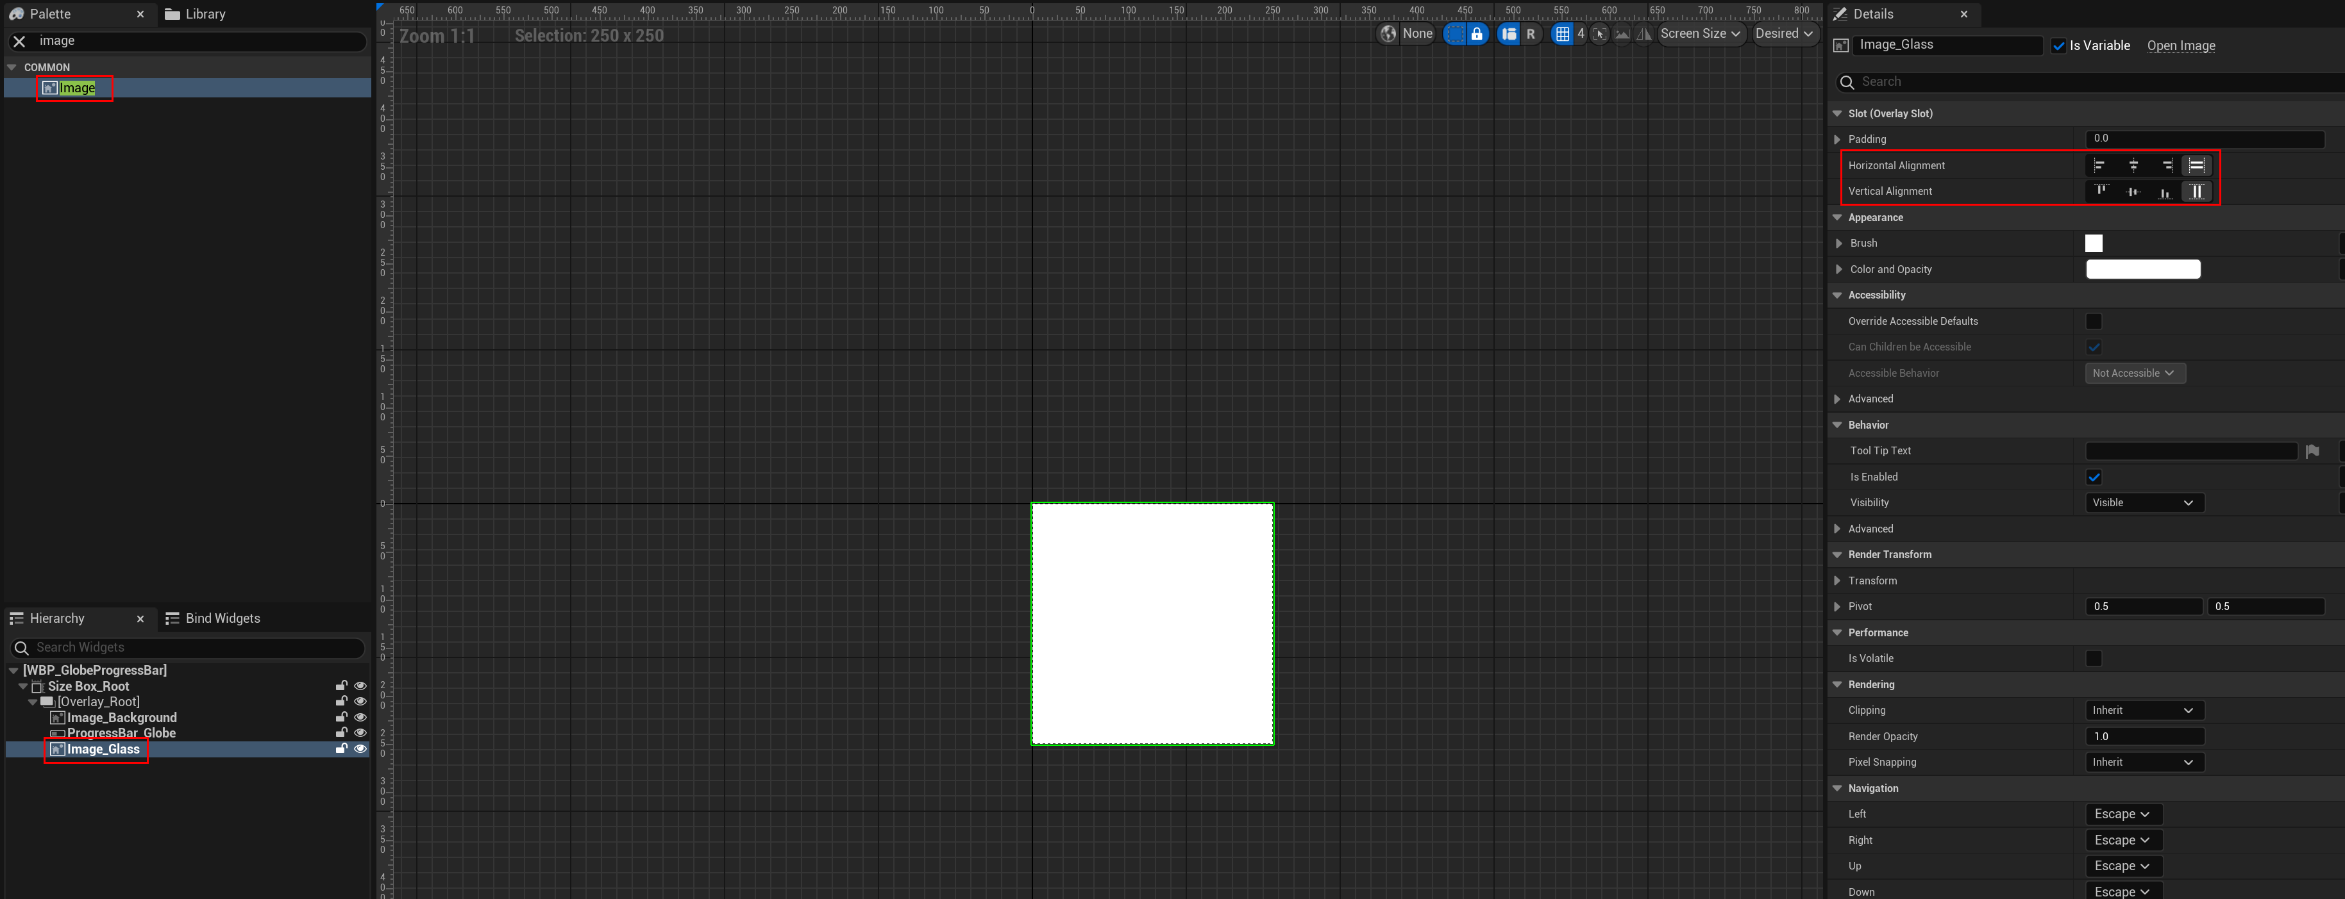This screenshot has height=899, width=2345.
Task: Click the Color and Opacity swatch
Action: pos(2142,269)
